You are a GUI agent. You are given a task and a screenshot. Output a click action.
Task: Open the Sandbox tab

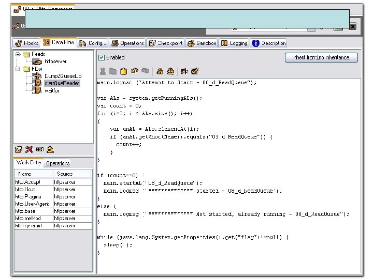tap(202, 43)
